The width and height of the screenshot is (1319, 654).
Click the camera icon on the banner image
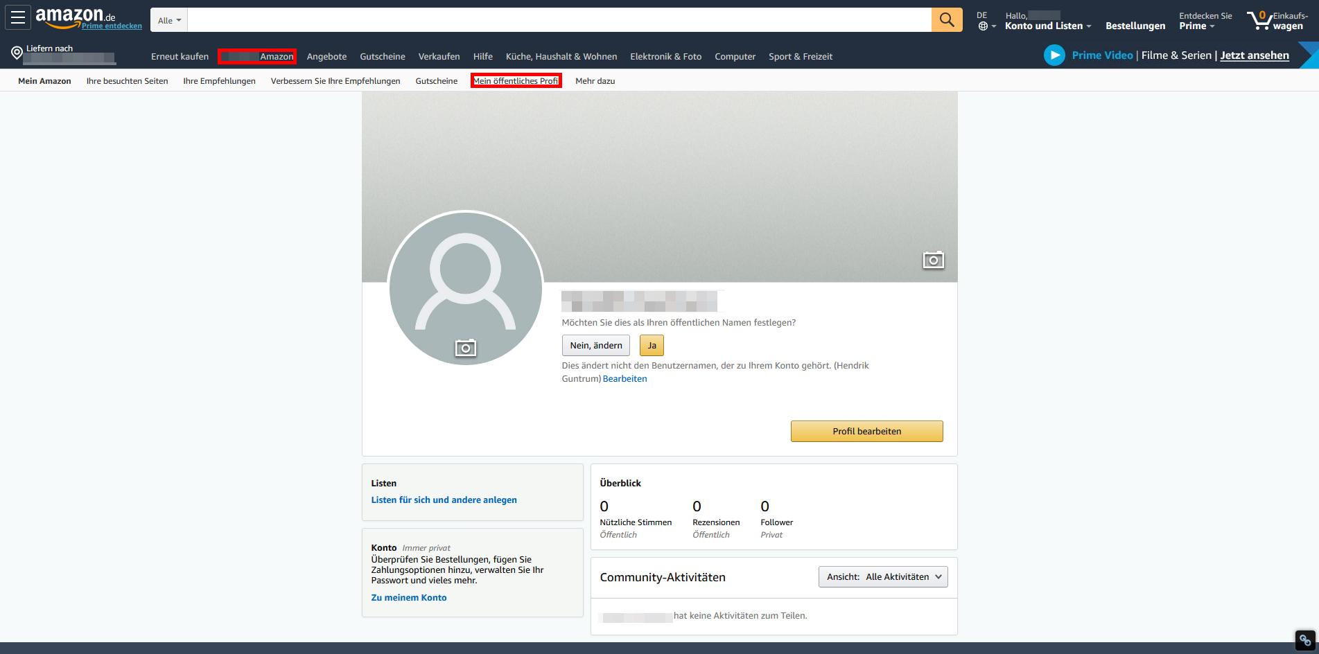pos(934,260)
